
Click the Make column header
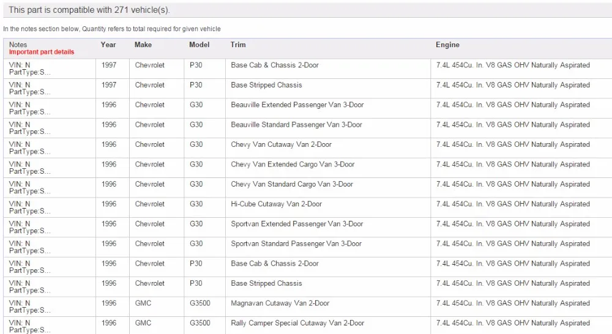click(x=143, y=45)
